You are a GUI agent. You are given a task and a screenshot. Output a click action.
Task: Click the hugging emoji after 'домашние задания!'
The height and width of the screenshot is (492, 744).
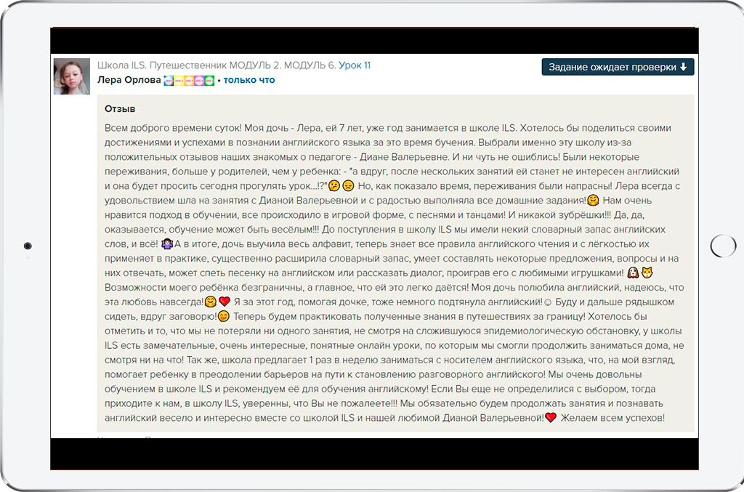pyautogui.click(x=594, y=200)
